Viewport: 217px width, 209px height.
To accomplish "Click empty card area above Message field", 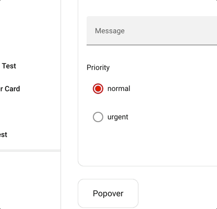I will coord(148,8).
